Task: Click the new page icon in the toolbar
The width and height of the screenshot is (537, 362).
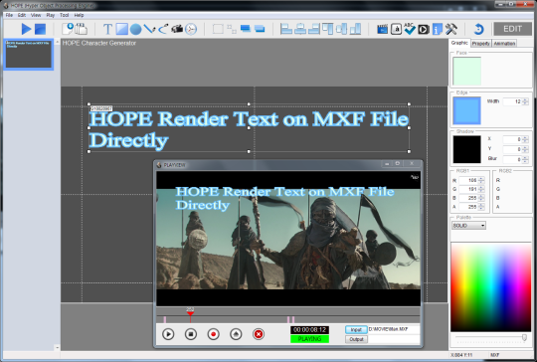Action: tap(68, 29)
